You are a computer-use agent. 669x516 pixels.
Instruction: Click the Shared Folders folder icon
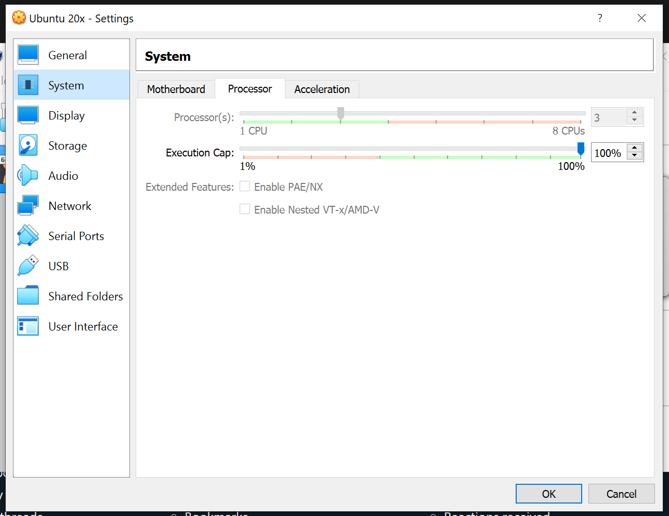coord(28,296)
